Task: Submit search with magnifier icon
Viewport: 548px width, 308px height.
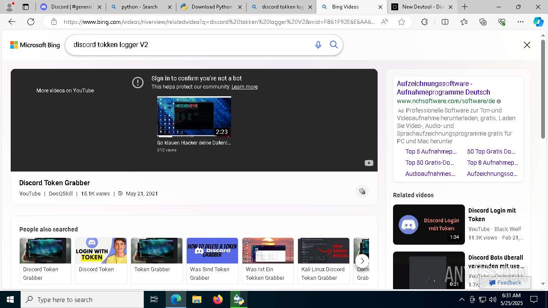Action: 334,45
